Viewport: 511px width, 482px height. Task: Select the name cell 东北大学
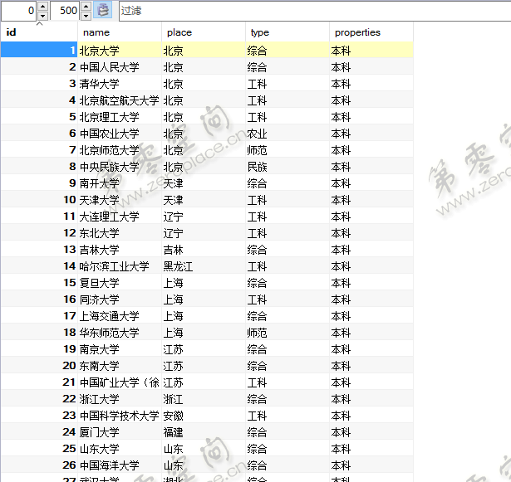(120, 233)
